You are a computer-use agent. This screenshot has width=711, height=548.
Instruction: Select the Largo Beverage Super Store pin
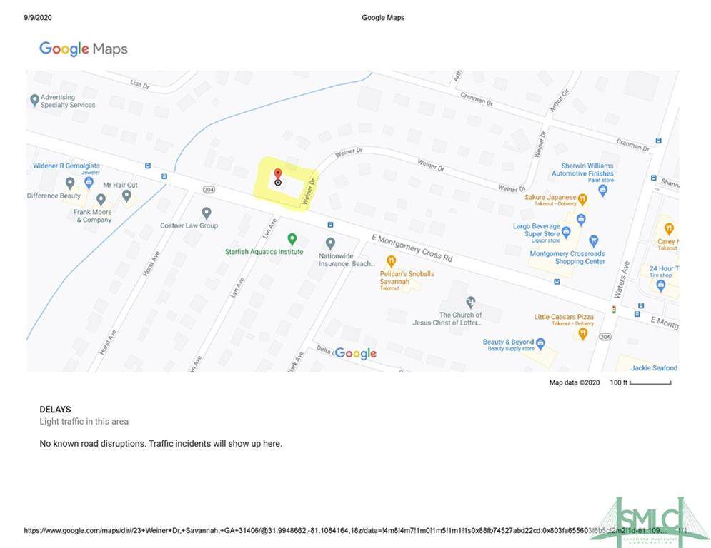(566, 233)
